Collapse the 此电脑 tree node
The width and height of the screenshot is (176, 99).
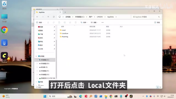tap(36, 56)
